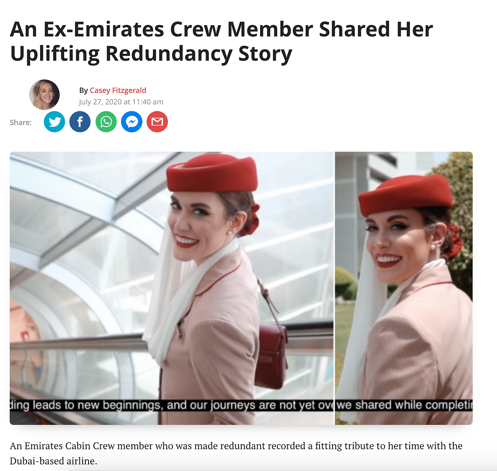Click the 'new beginnings' subtitle caption

point(171,405)
